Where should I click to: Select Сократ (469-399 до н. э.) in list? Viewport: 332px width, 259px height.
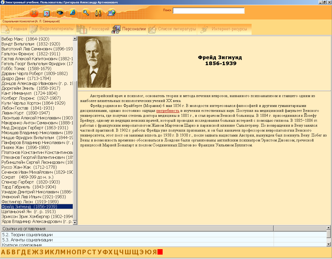[x=37, y=177]
